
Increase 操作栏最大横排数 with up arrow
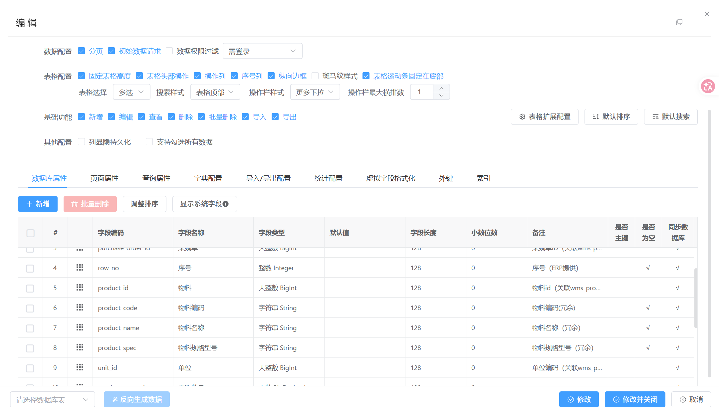pos(441,88)
